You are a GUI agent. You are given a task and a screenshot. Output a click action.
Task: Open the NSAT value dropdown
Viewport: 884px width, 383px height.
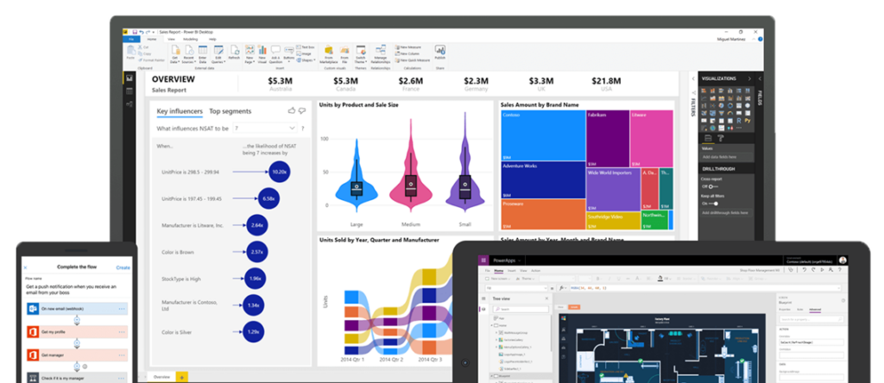point(264,129)
